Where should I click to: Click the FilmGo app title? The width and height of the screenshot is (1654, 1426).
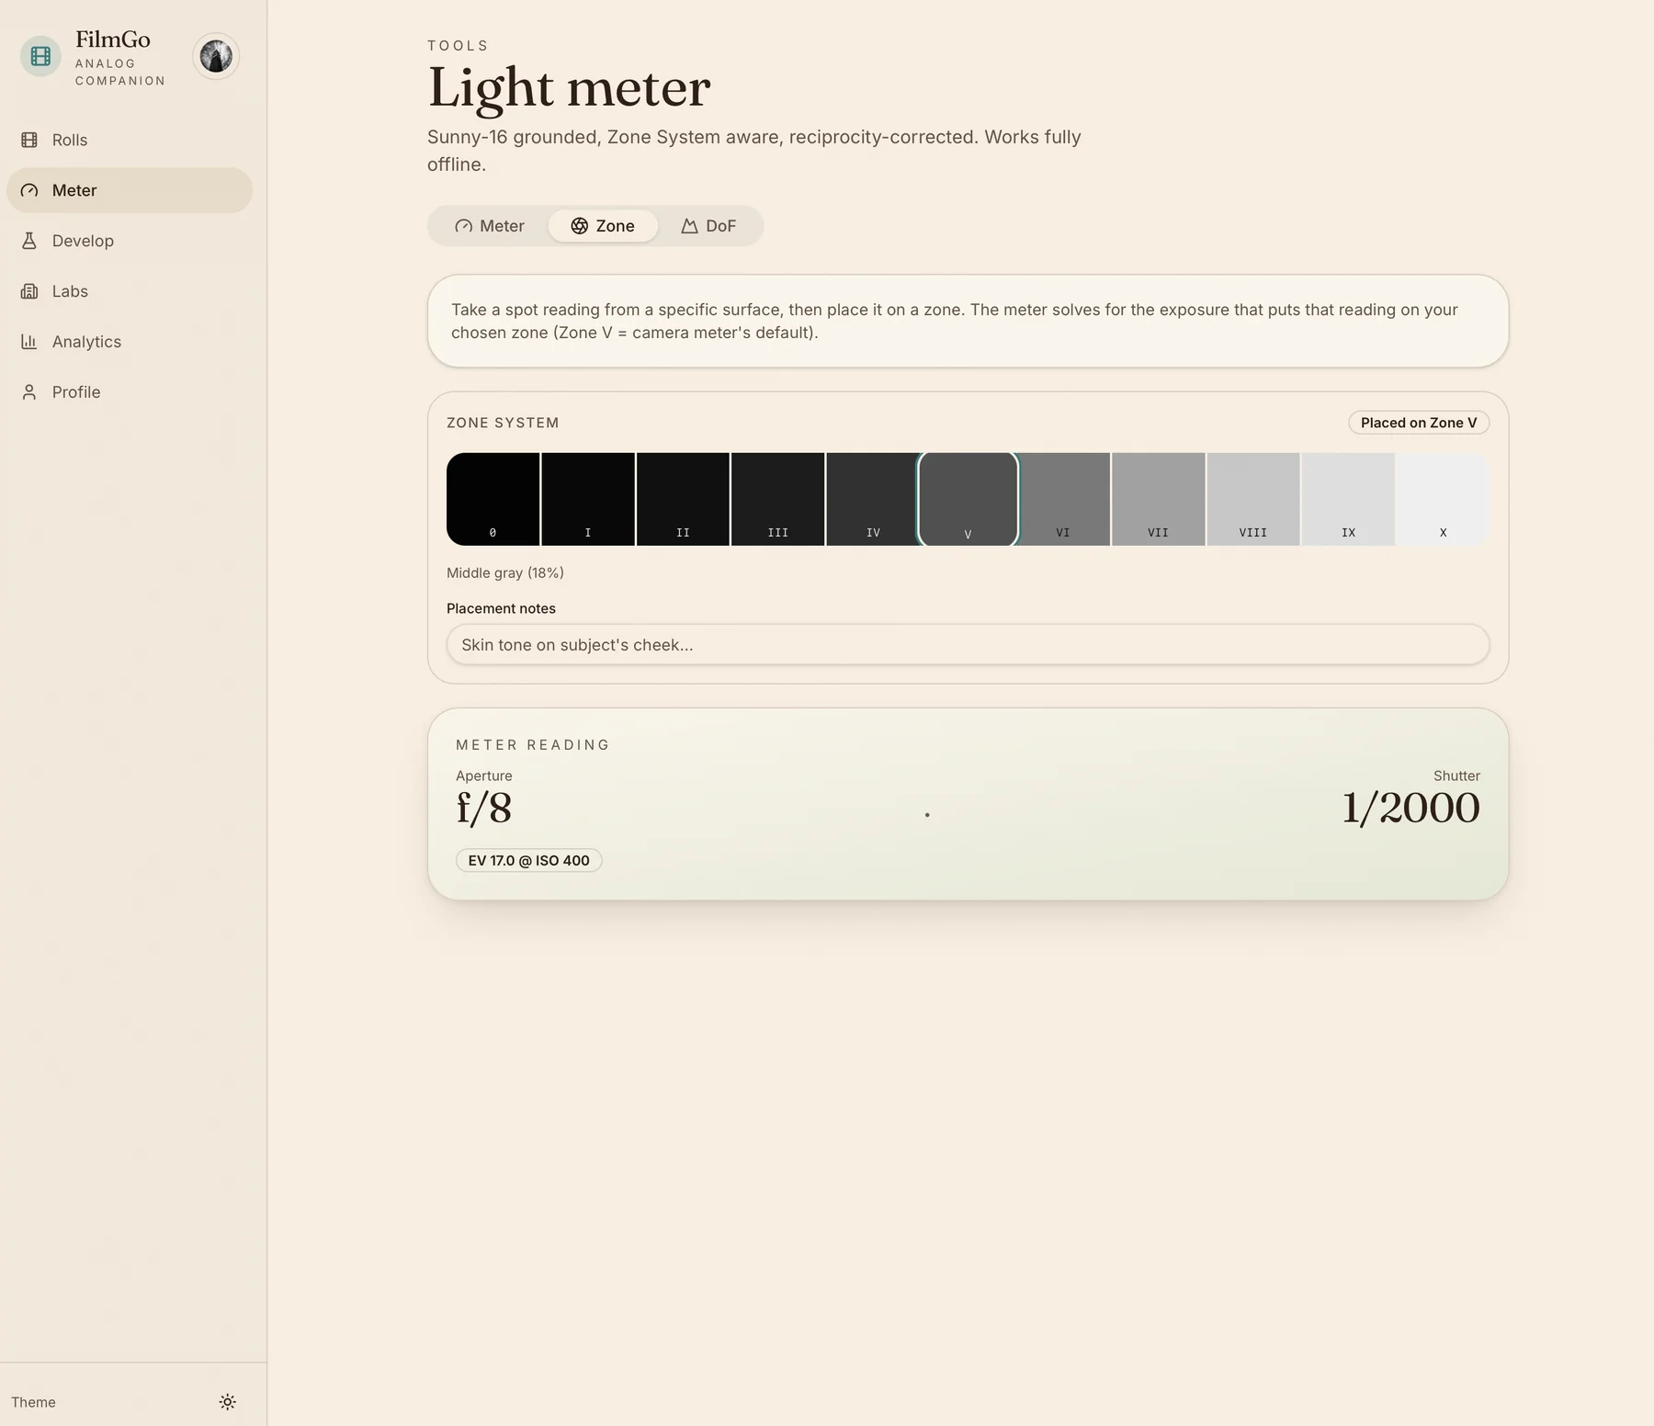point(113,40)
